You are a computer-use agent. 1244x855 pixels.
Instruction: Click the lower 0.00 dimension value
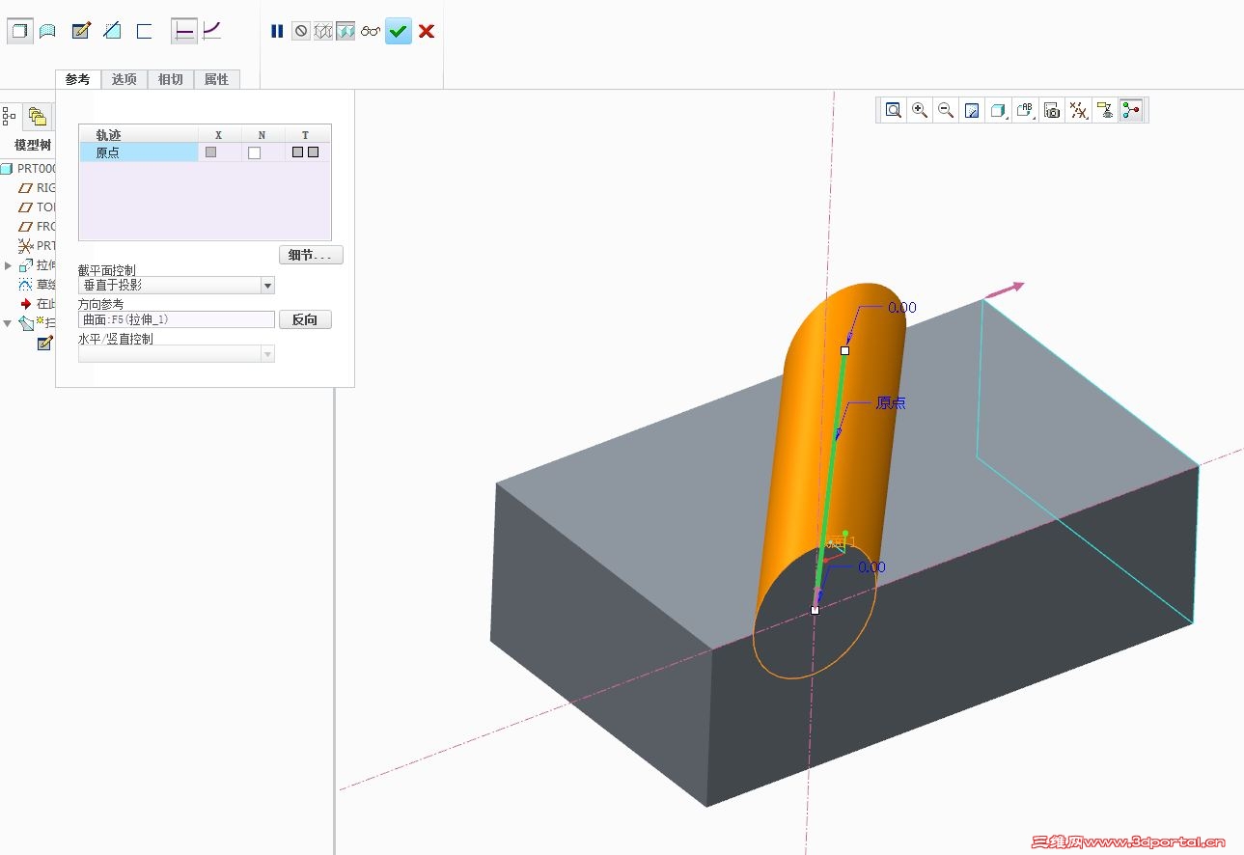[871, 567]
